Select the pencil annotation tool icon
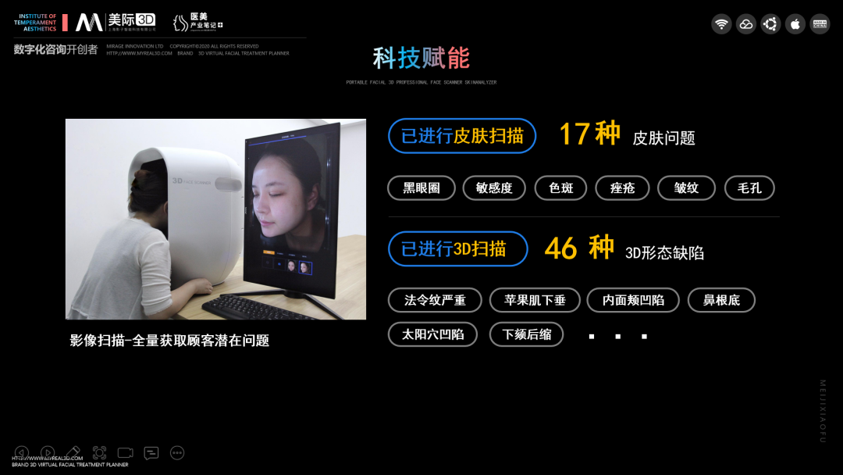Screen dimensions: 843x475 click(73, 453)
